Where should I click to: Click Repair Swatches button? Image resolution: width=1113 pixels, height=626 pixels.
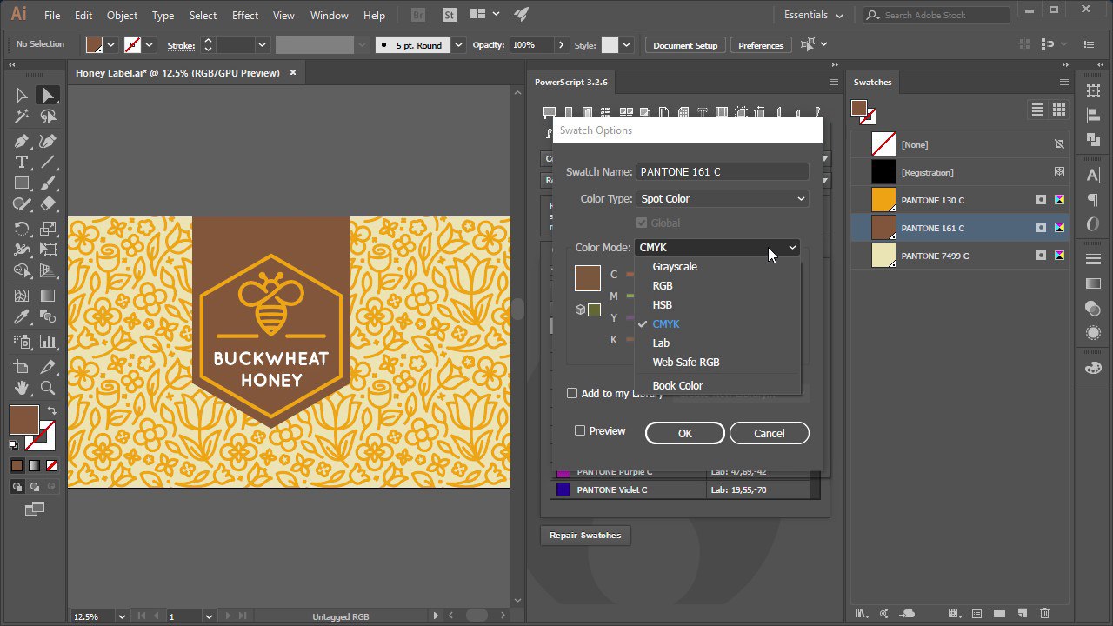[585, 536]
